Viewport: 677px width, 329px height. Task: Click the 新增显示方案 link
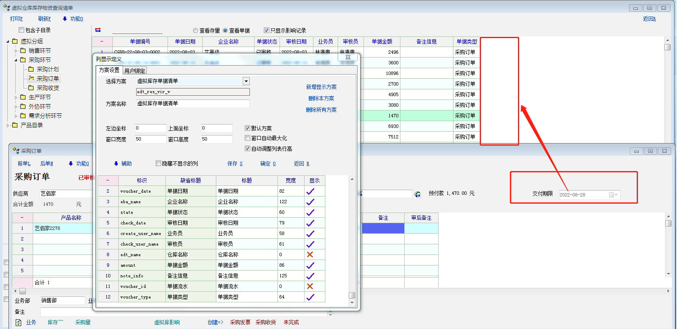pos(321,87)
